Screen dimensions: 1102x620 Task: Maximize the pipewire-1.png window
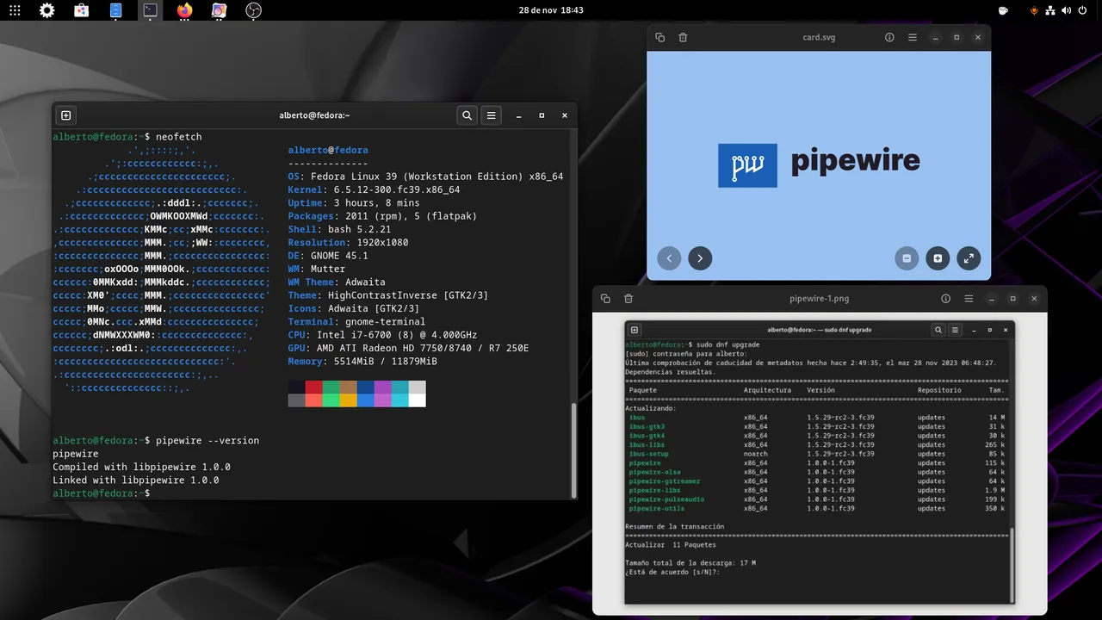point(1012,299)
